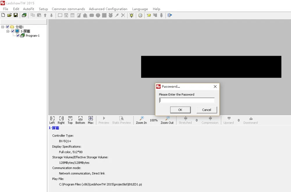Collapse the 1-屏幕 screen tree node
The image size is (291, 192).
(x=8, y=31)
